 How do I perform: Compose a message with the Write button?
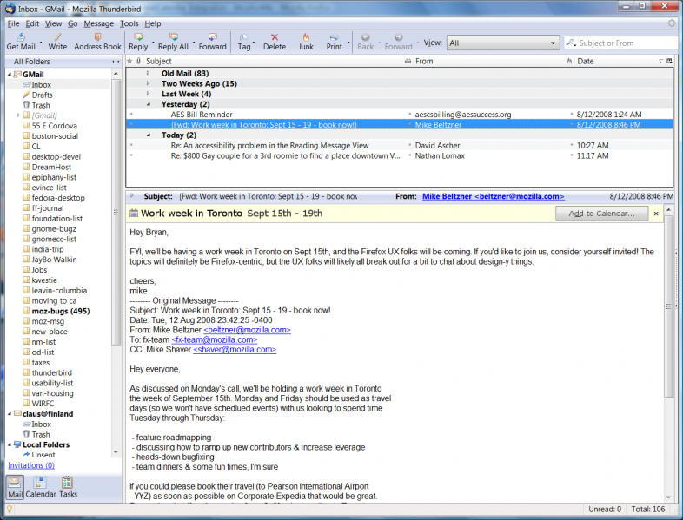click(x=57, y=42)
